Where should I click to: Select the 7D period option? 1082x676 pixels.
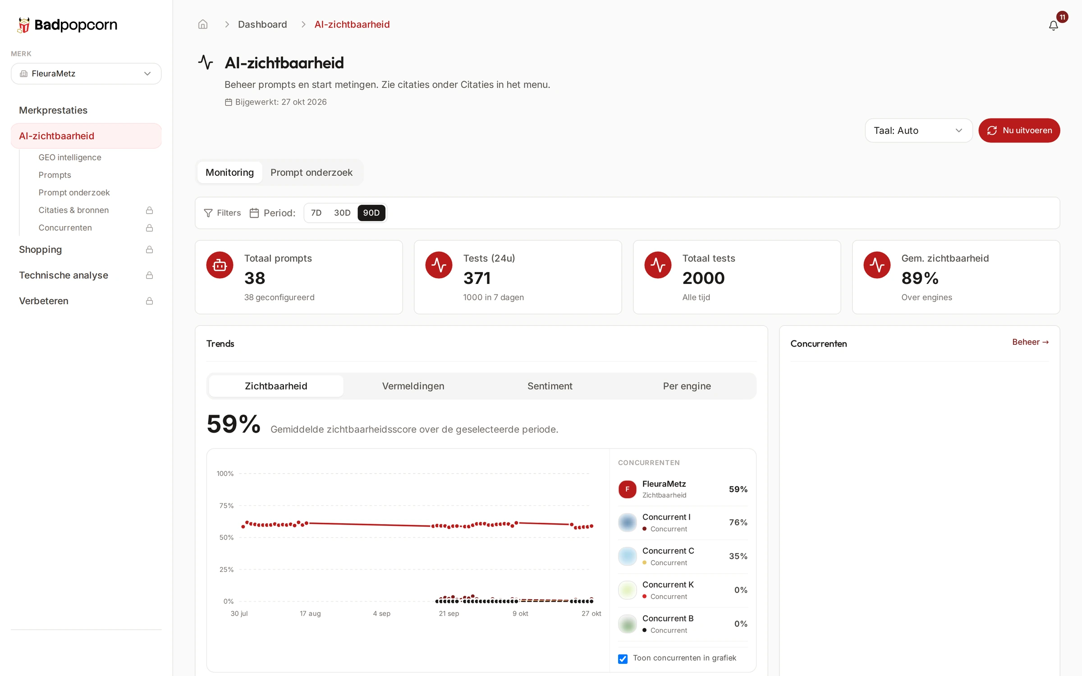[x=316, y=213]
